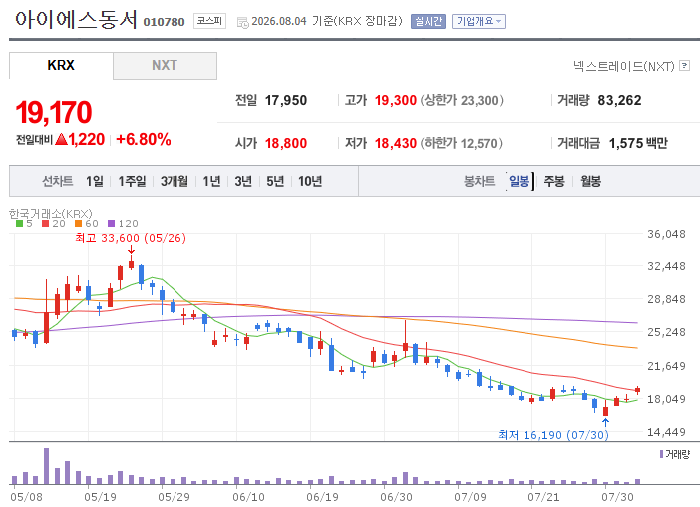Click the 봉차트 label
Viewport: 700px width, 507px height.
click(x=479, y=181)
